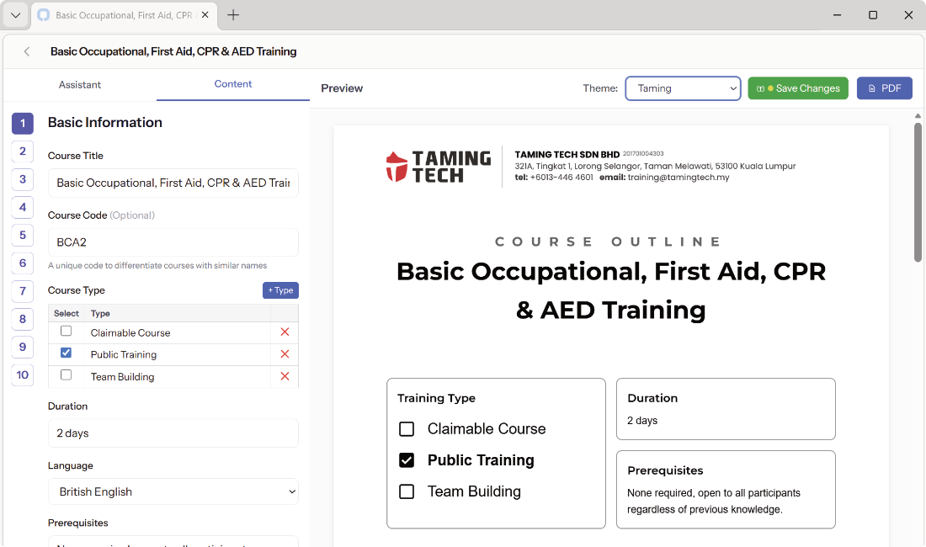Tick the Team Building checkbox in table
Viewport: 926px width, 547px height.
[x=67, y=375]
